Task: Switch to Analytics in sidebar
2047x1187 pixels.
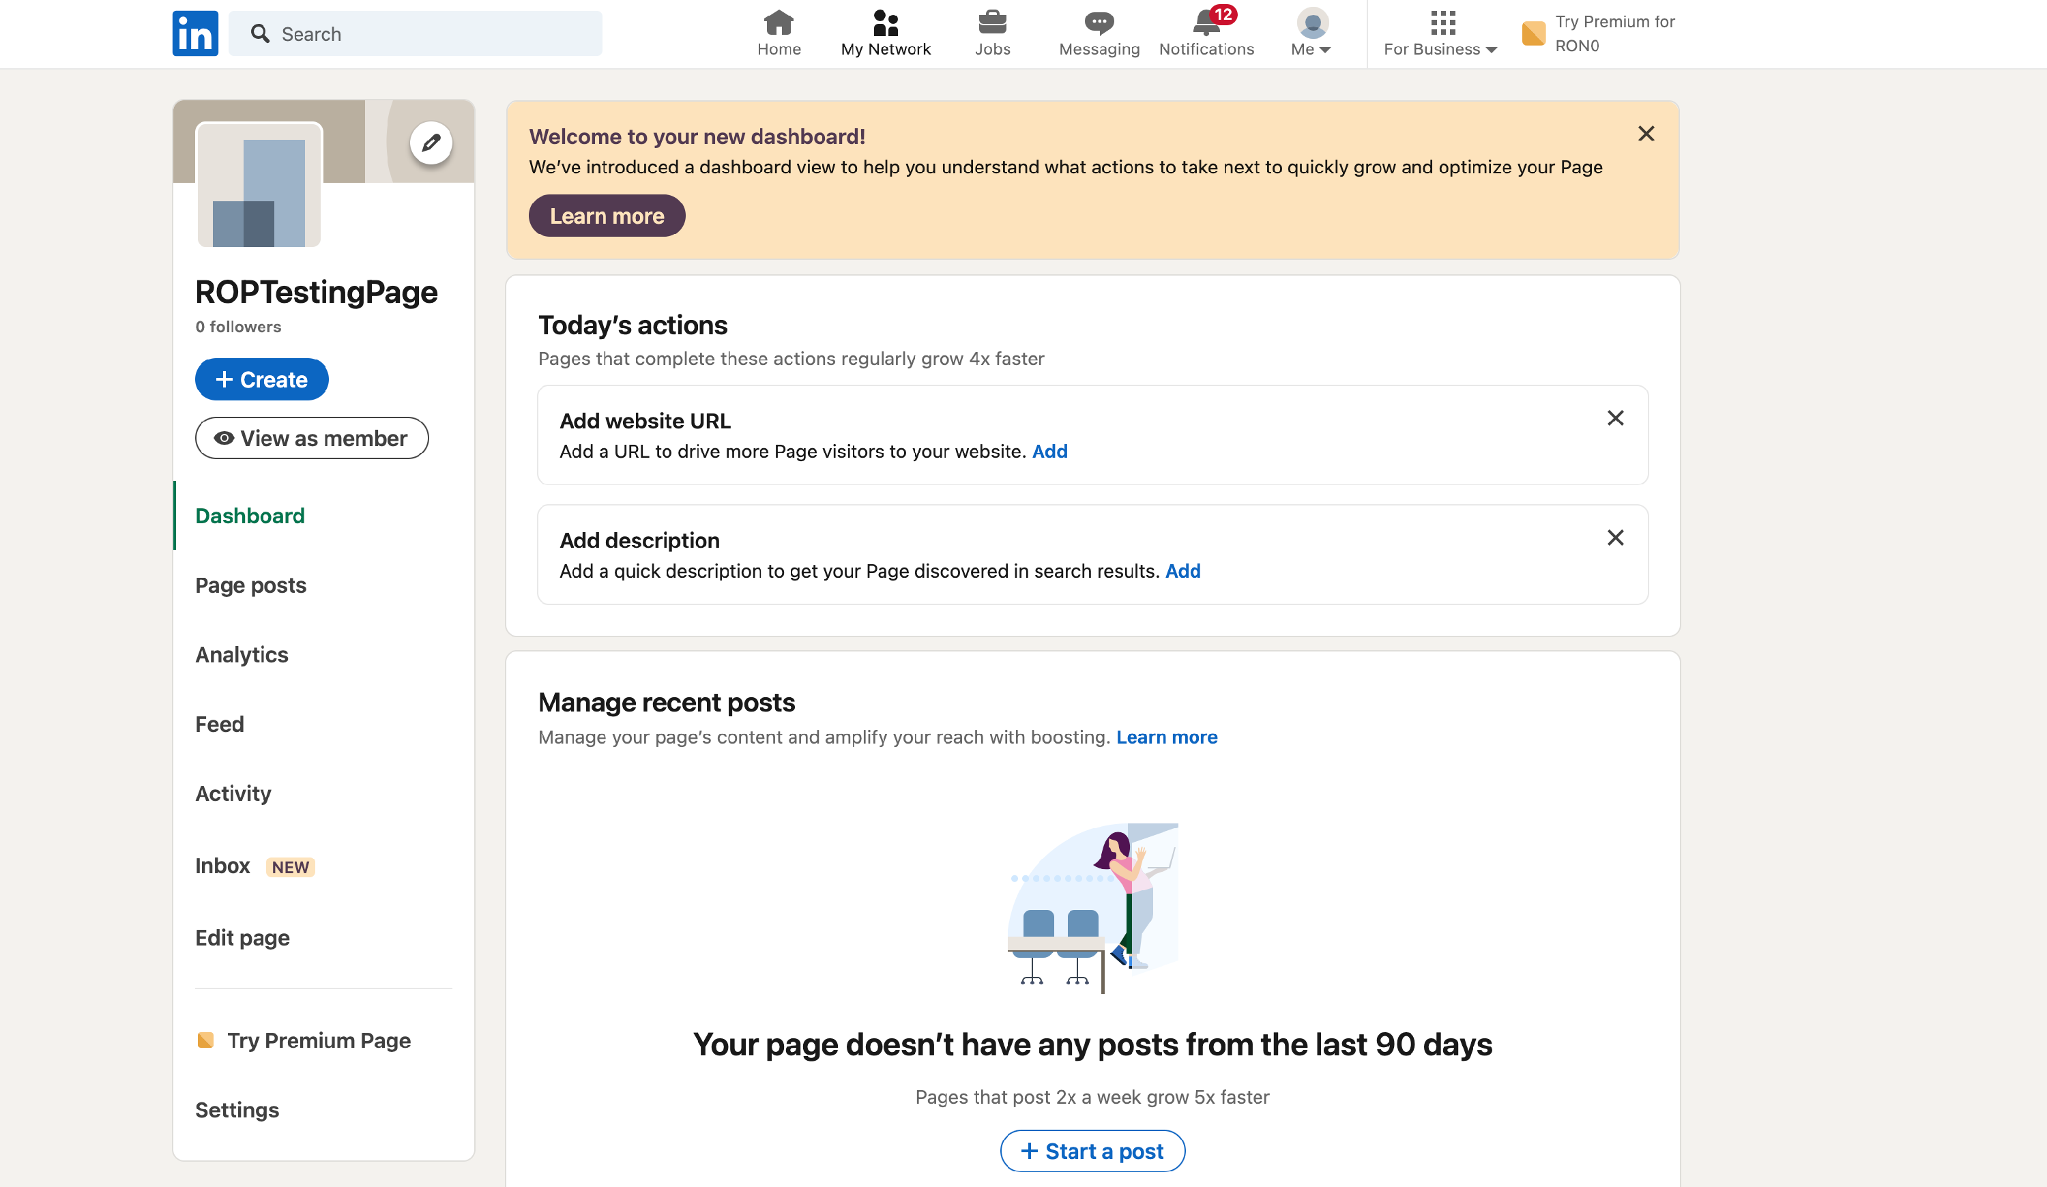Action: tap(242, 654)
